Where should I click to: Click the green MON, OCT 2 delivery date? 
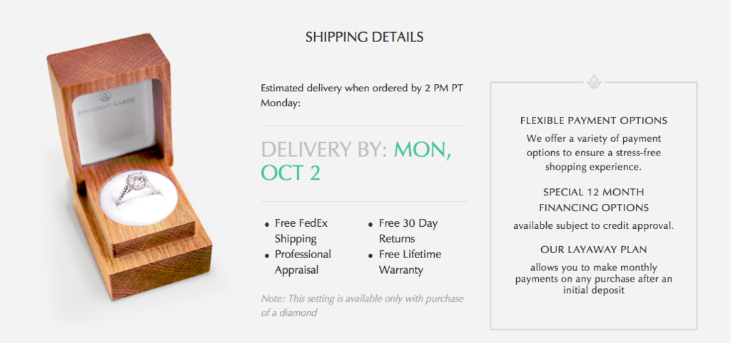point(356,161)
